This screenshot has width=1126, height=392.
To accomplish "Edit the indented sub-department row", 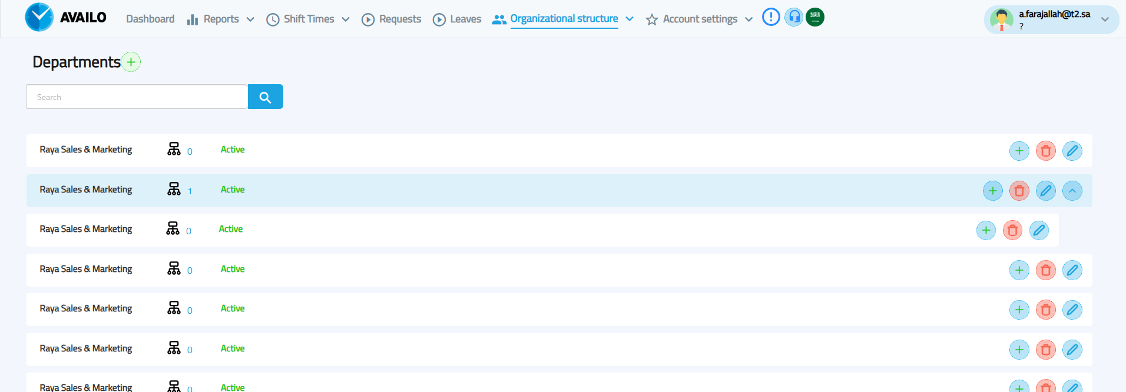I will coord(1039,230).
